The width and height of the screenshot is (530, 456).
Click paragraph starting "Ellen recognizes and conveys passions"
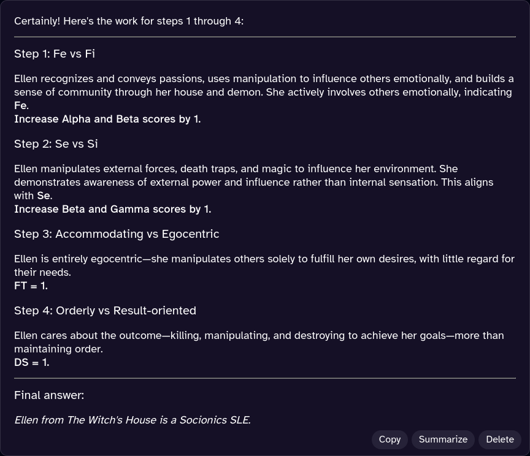[x=264, y=86]
